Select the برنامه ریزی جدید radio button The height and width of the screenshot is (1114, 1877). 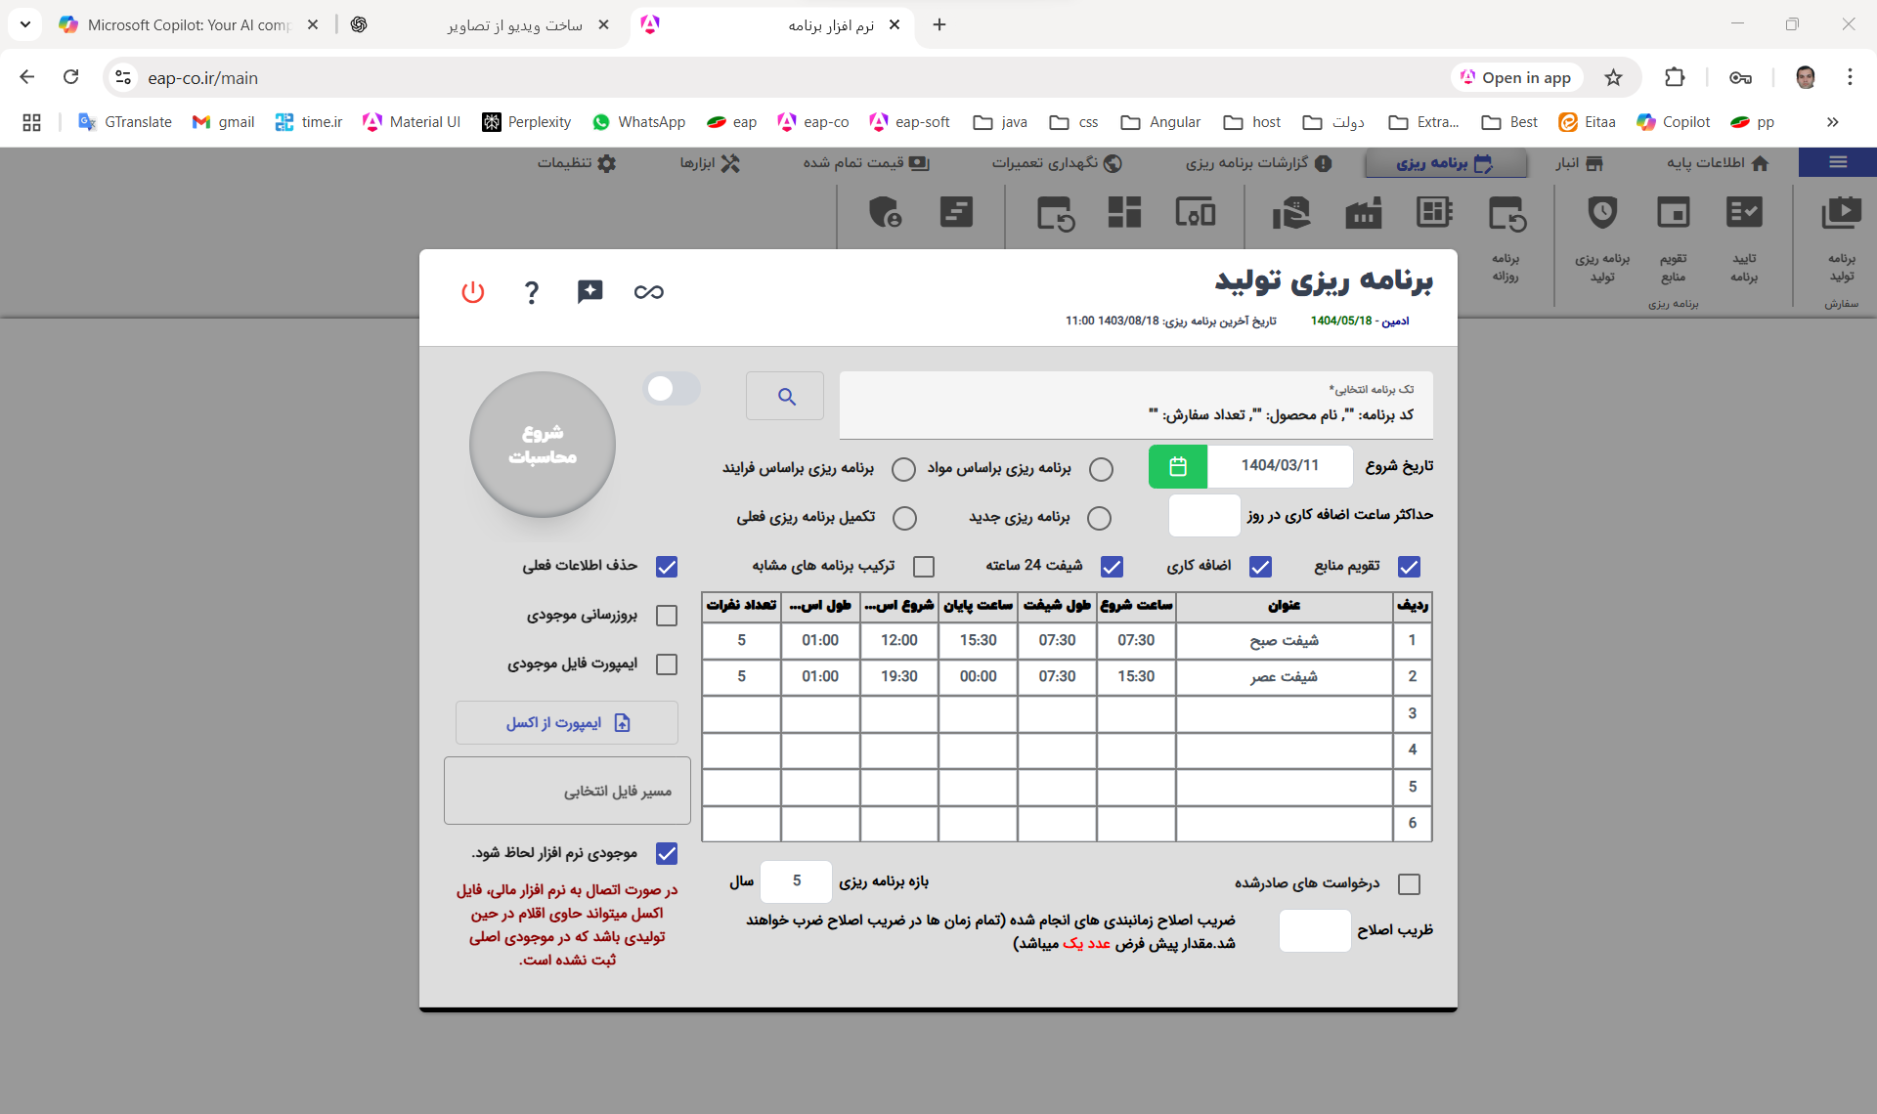1099,518
